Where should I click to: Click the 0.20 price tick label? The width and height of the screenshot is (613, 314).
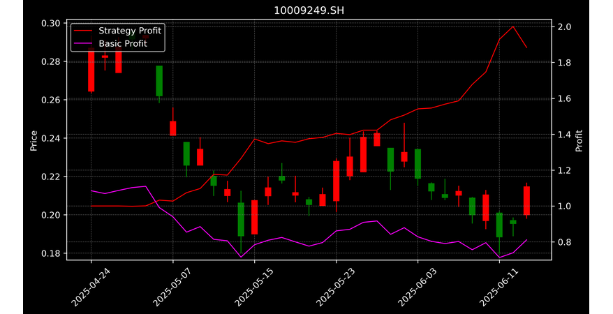[x=51, y=215]
